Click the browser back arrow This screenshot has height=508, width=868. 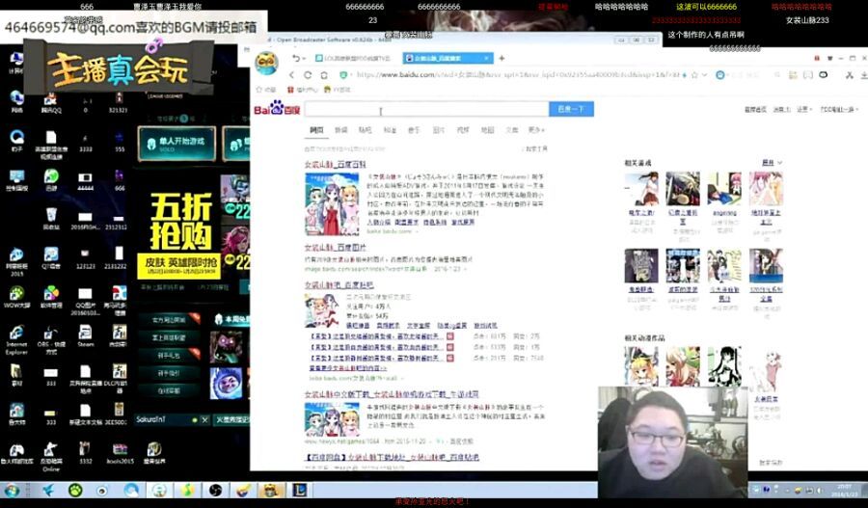click(293, 74)
